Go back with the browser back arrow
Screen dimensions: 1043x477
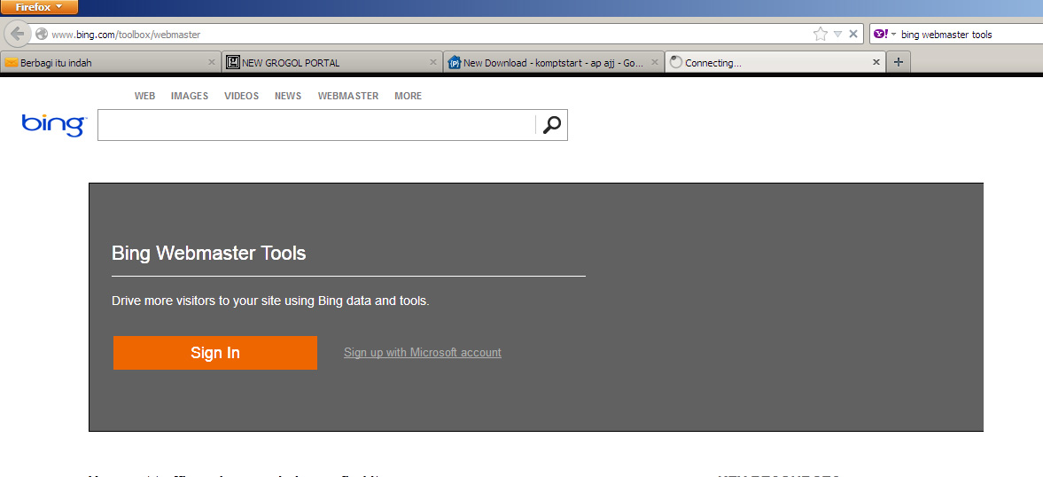tap(18, 34)
